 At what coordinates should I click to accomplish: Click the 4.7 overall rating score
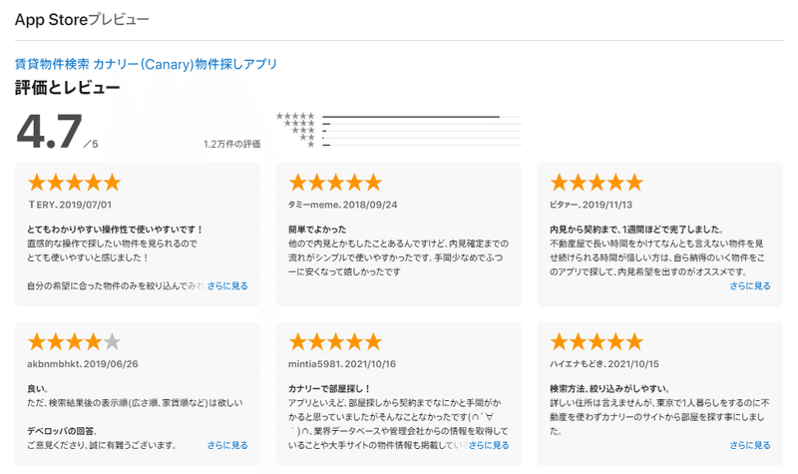point(49,132)
